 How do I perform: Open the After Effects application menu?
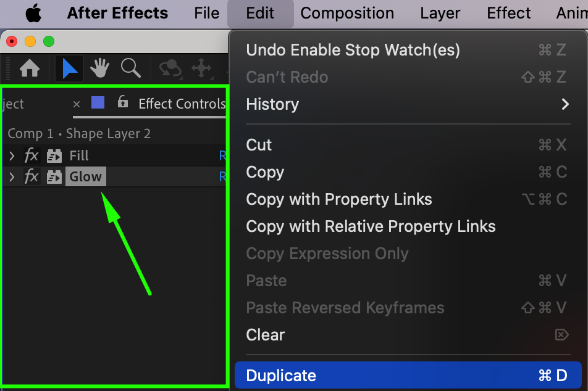(x=117, y=13)
